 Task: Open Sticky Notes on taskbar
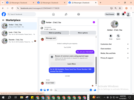[32, 97]
